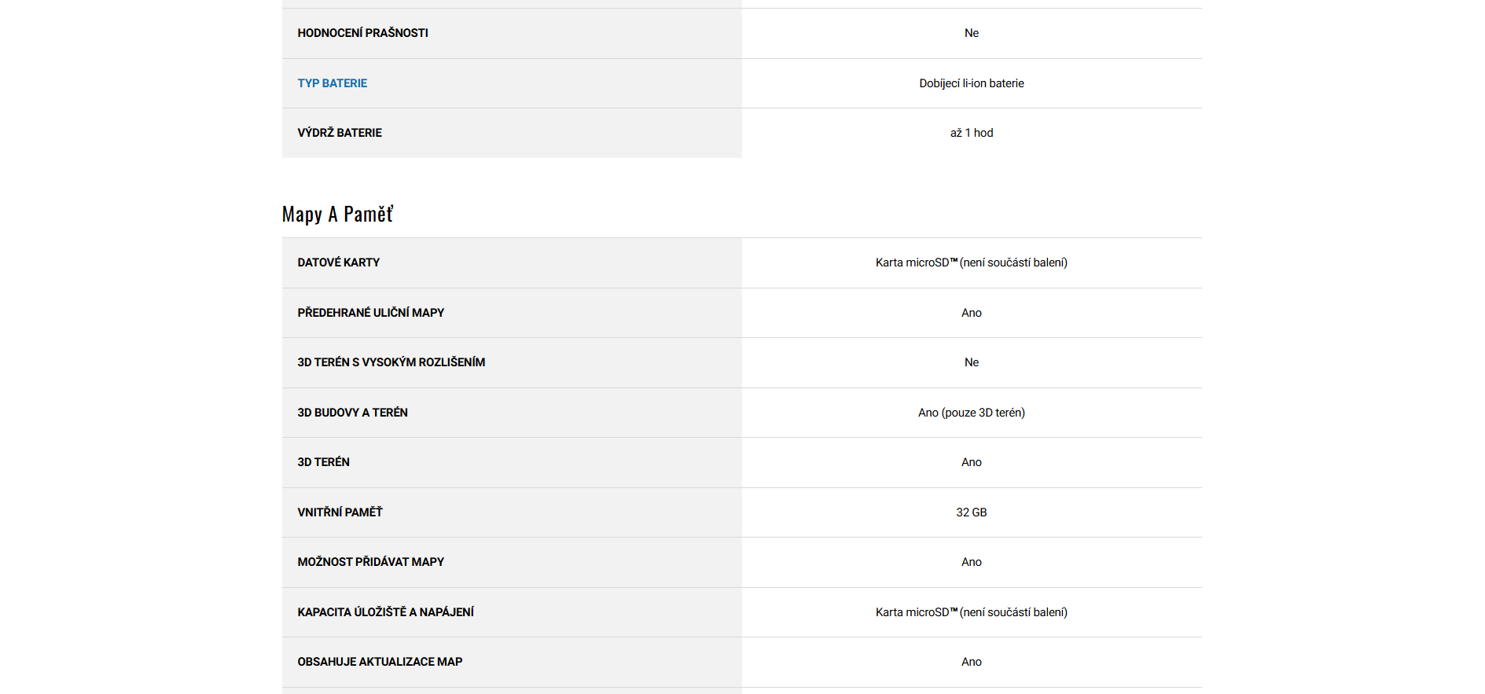
Task: Select microSD value in DATOVÉ KARTY row
Action: [971, 263]
